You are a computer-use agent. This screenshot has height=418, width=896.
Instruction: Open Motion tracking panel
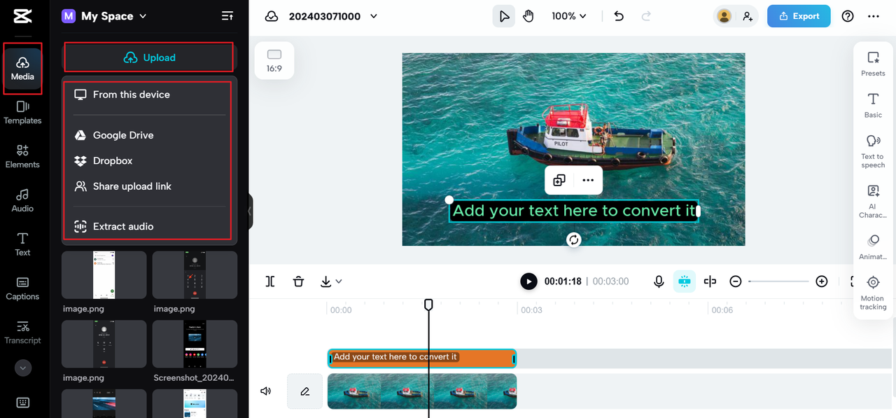(873, 293)
